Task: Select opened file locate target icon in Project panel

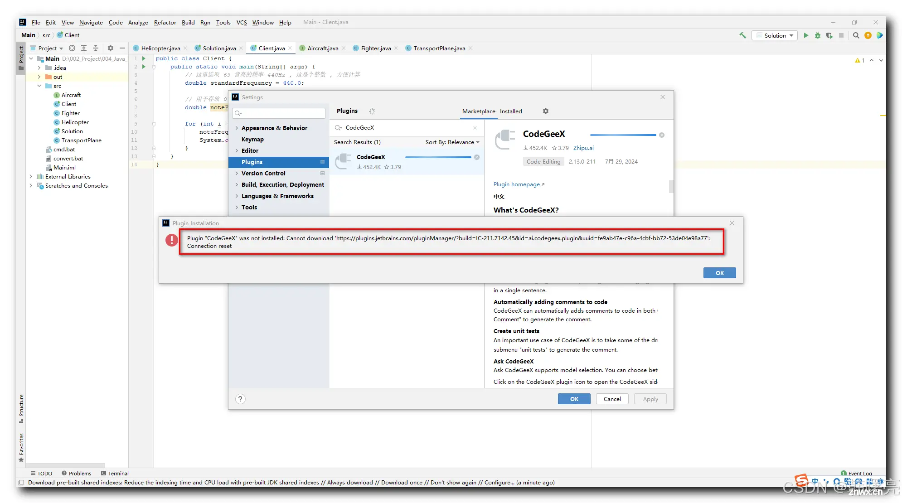Action: 72,48
